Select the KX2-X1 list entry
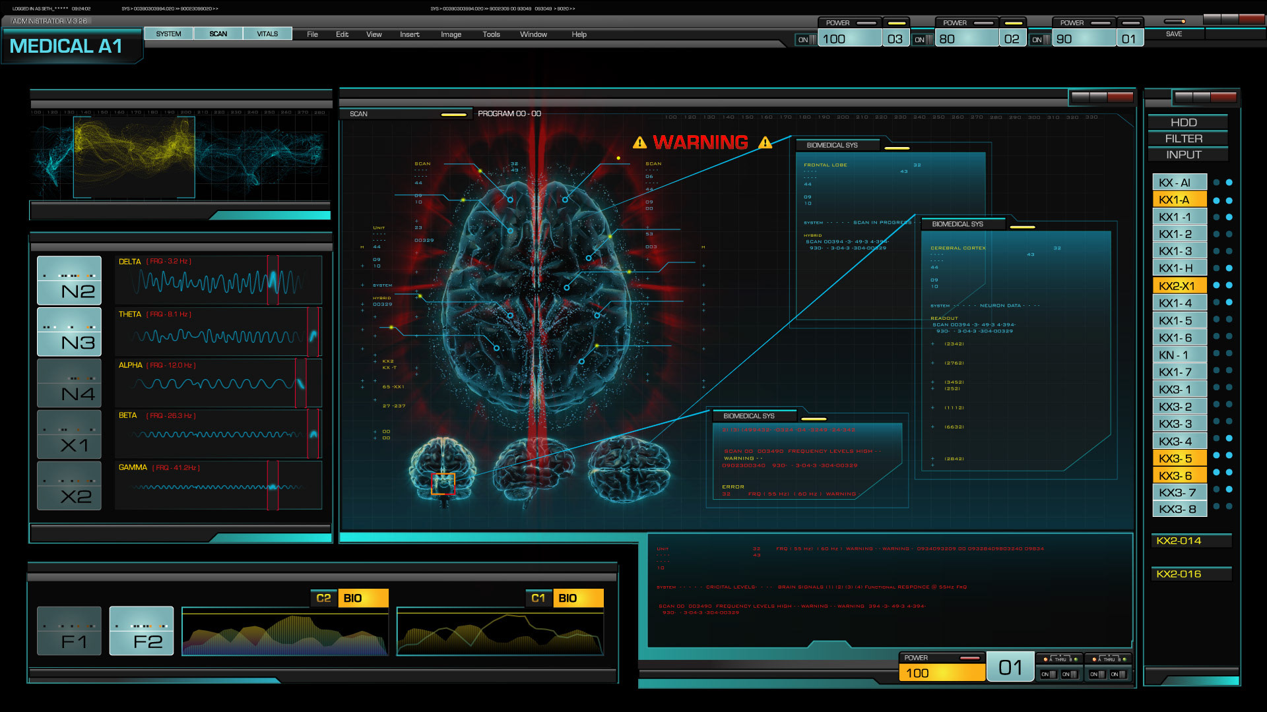 (1179, 285)
